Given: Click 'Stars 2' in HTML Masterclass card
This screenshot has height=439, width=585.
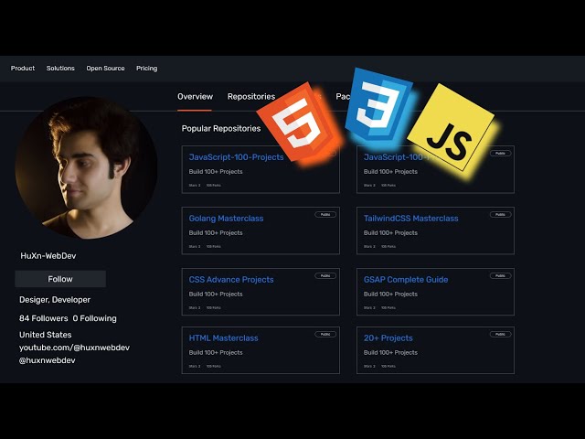Looking at the screenshot, I should 195,367.
